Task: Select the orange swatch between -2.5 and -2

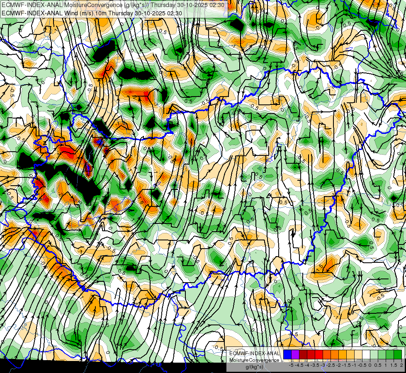Action: pyautogui.click(x=335, y=354)
